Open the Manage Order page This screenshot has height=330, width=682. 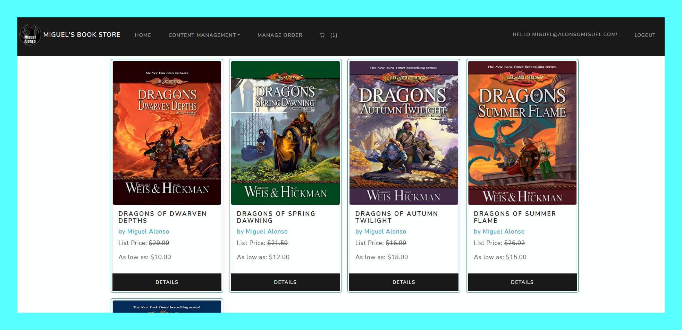click(280, 35)
